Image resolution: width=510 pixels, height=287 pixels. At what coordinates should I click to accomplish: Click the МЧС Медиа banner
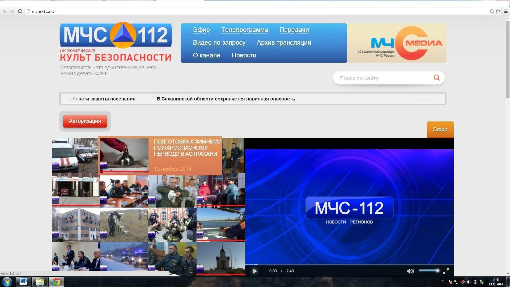[x=397, y=43]
